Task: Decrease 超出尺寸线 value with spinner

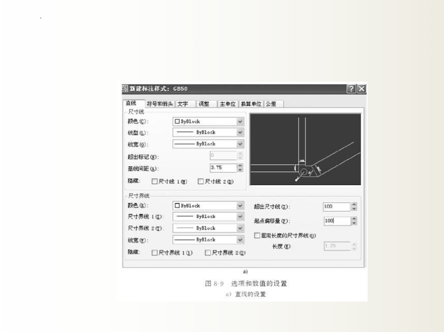Action: tap(354, 209)
